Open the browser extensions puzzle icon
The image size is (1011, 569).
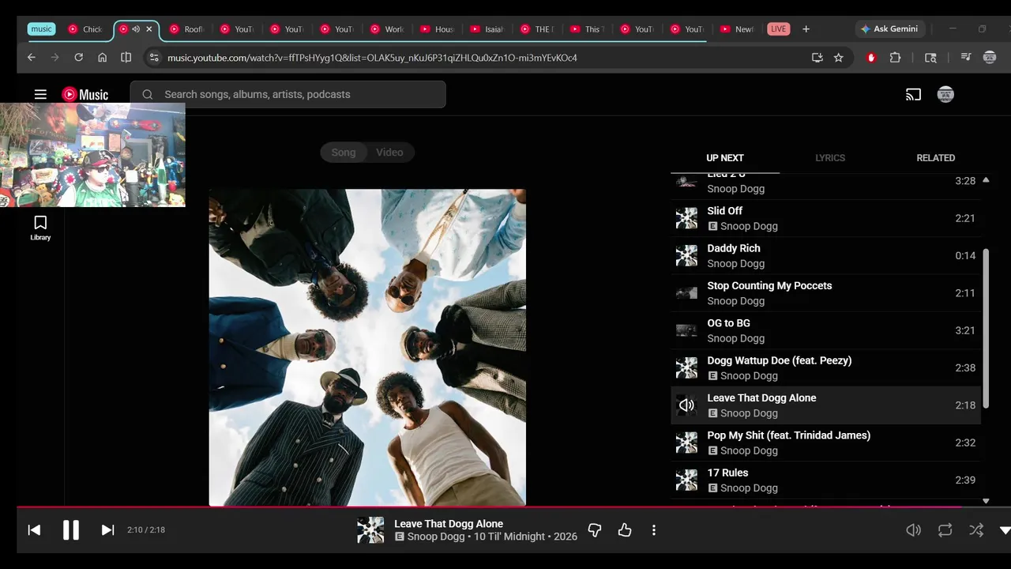895,58
